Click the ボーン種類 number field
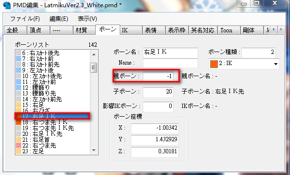The image size is (290, 175). click(258, 53)
